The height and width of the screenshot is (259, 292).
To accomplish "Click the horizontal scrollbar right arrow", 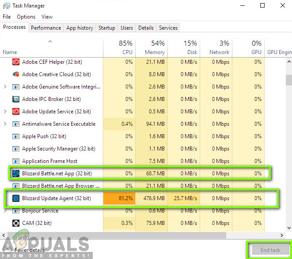I will [x=281, y=235].
